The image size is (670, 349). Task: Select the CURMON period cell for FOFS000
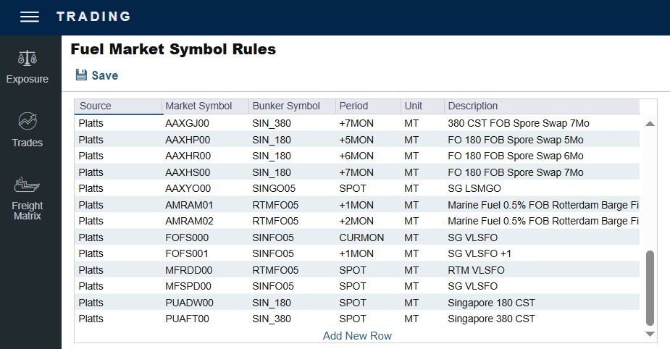358,237
